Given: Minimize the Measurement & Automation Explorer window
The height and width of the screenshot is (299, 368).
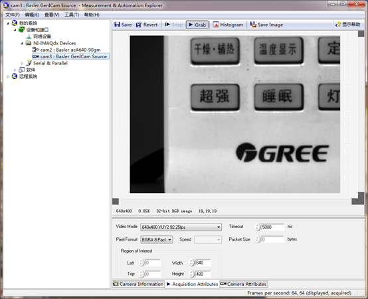Looking at the screenshot, I should point(332,4).
